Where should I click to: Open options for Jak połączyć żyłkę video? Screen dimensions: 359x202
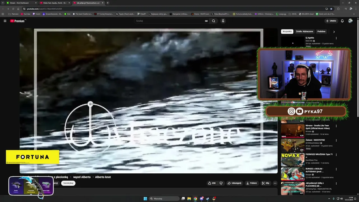click(x=336, y=183)
